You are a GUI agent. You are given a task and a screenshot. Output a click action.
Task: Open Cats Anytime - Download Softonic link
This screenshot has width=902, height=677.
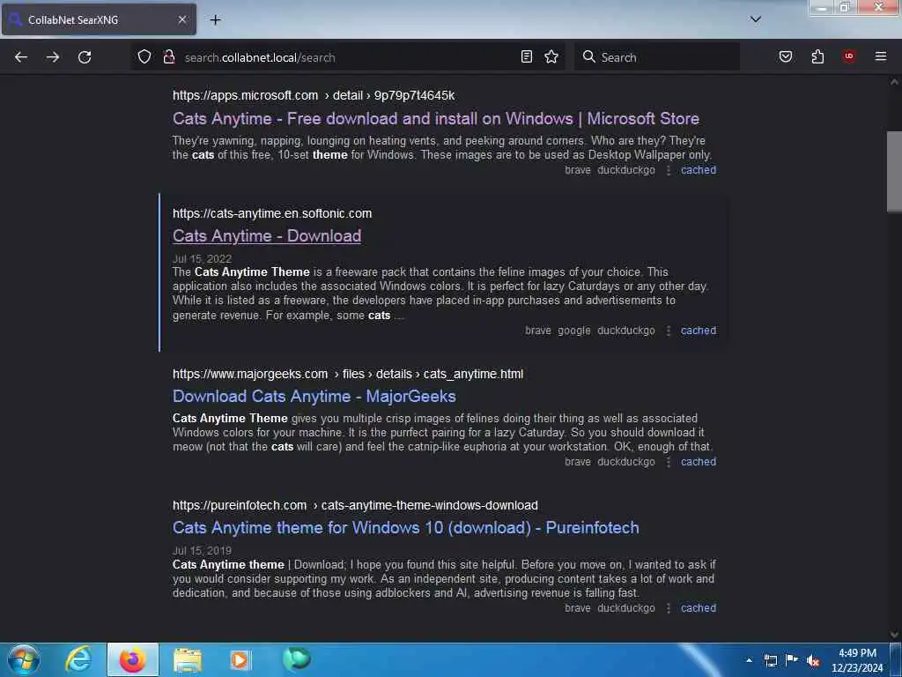click(267, 236)
